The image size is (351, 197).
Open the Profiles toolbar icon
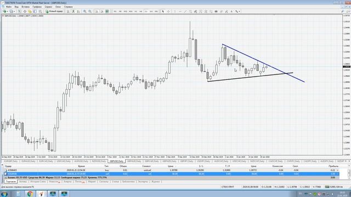click(x=11, y=11)
